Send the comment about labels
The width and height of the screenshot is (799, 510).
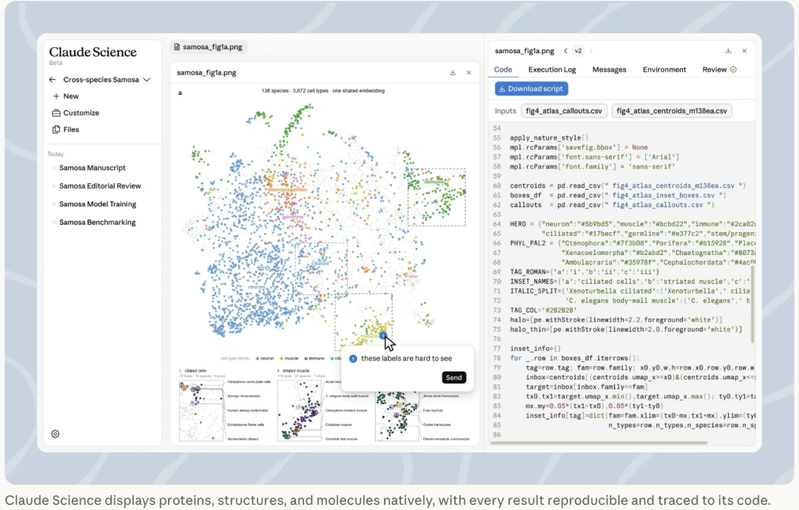point(454,378)
